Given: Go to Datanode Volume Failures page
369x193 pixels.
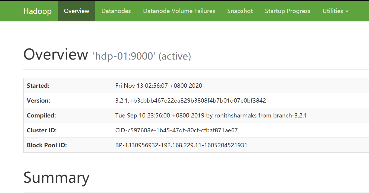Looking at the screenshot, I should tap(179, 11).
